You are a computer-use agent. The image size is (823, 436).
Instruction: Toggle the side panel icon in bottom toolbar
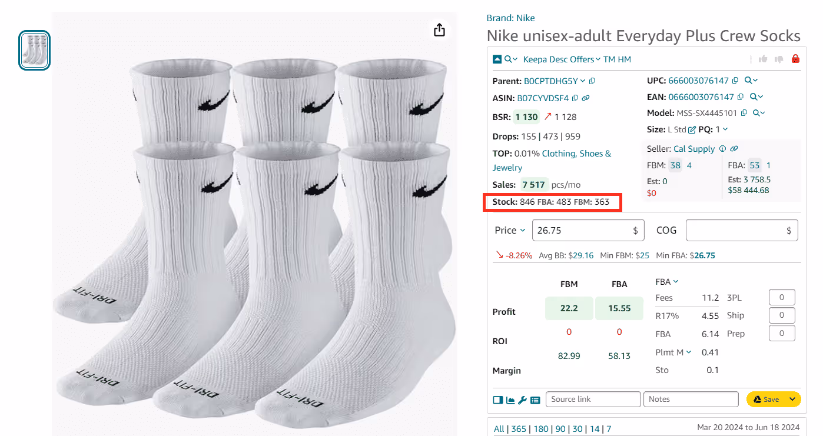(x=497, y=400)
